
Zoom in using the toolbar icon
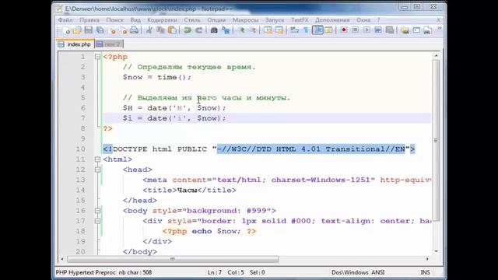pos(242,30)
